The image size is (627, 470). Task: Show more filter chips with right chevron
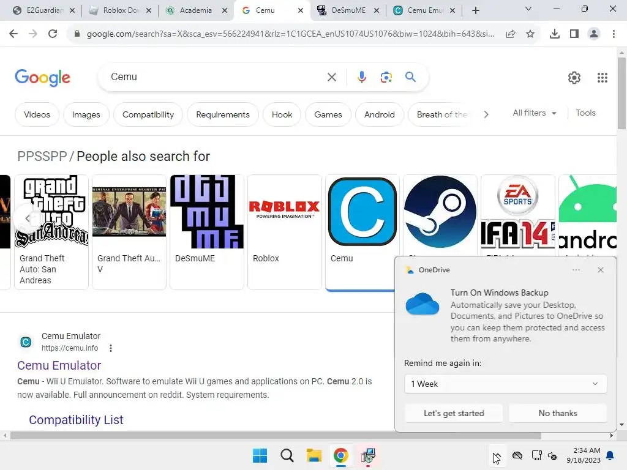coord(486,114)
